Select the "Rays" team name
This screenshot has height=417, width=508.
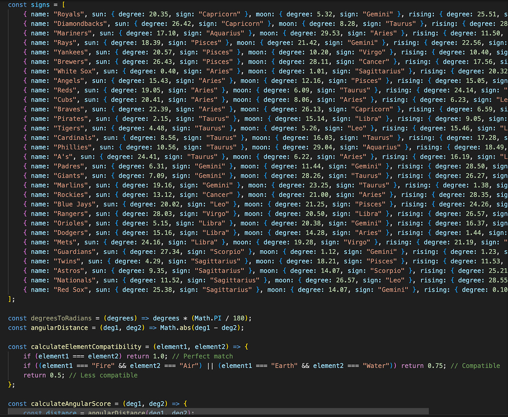click(x=65, y=43)
